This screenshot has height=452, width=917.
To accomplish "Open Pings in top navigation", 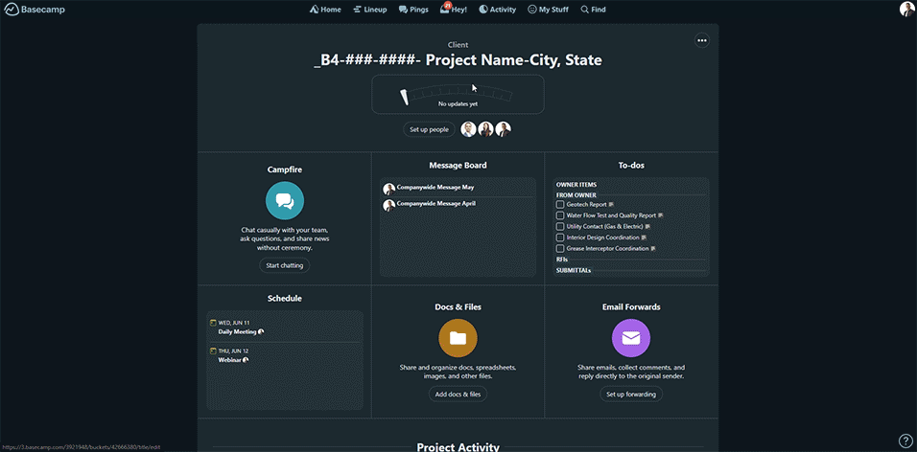I will [413, 10].
